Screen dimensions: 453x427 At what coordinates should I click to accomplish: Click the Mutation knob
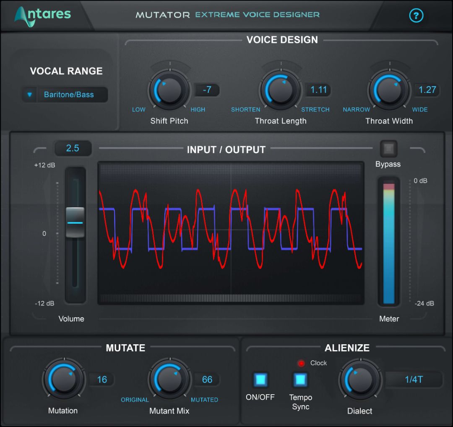coord(63,380)
